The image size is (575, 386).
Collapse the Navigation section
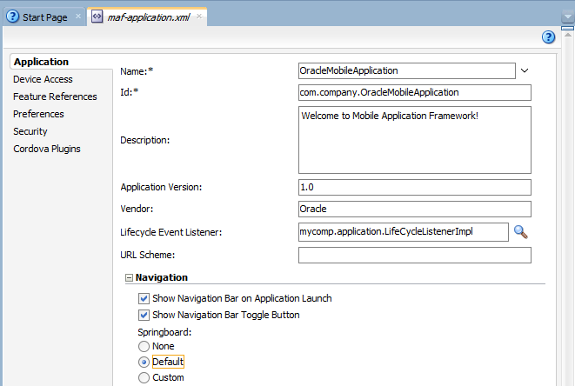pos(129,278)
